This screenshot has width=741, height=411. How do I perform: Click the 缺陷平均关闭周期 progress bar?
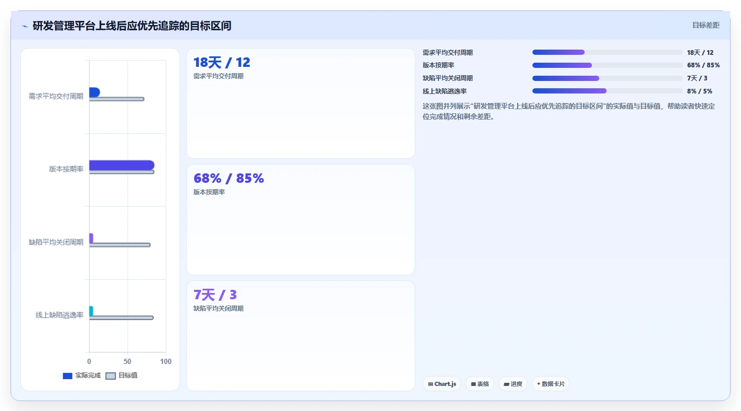tap(608, 78)
